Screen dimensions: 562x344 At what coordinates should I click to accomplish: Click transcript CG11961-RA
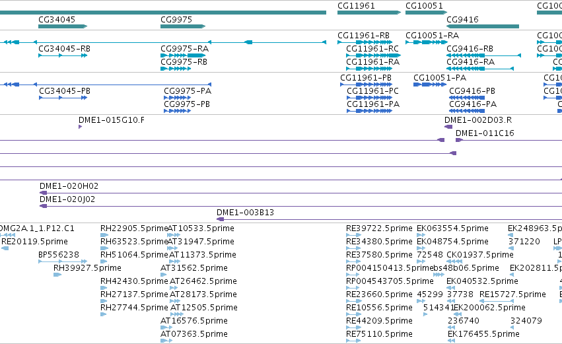[x=369, y=69]
